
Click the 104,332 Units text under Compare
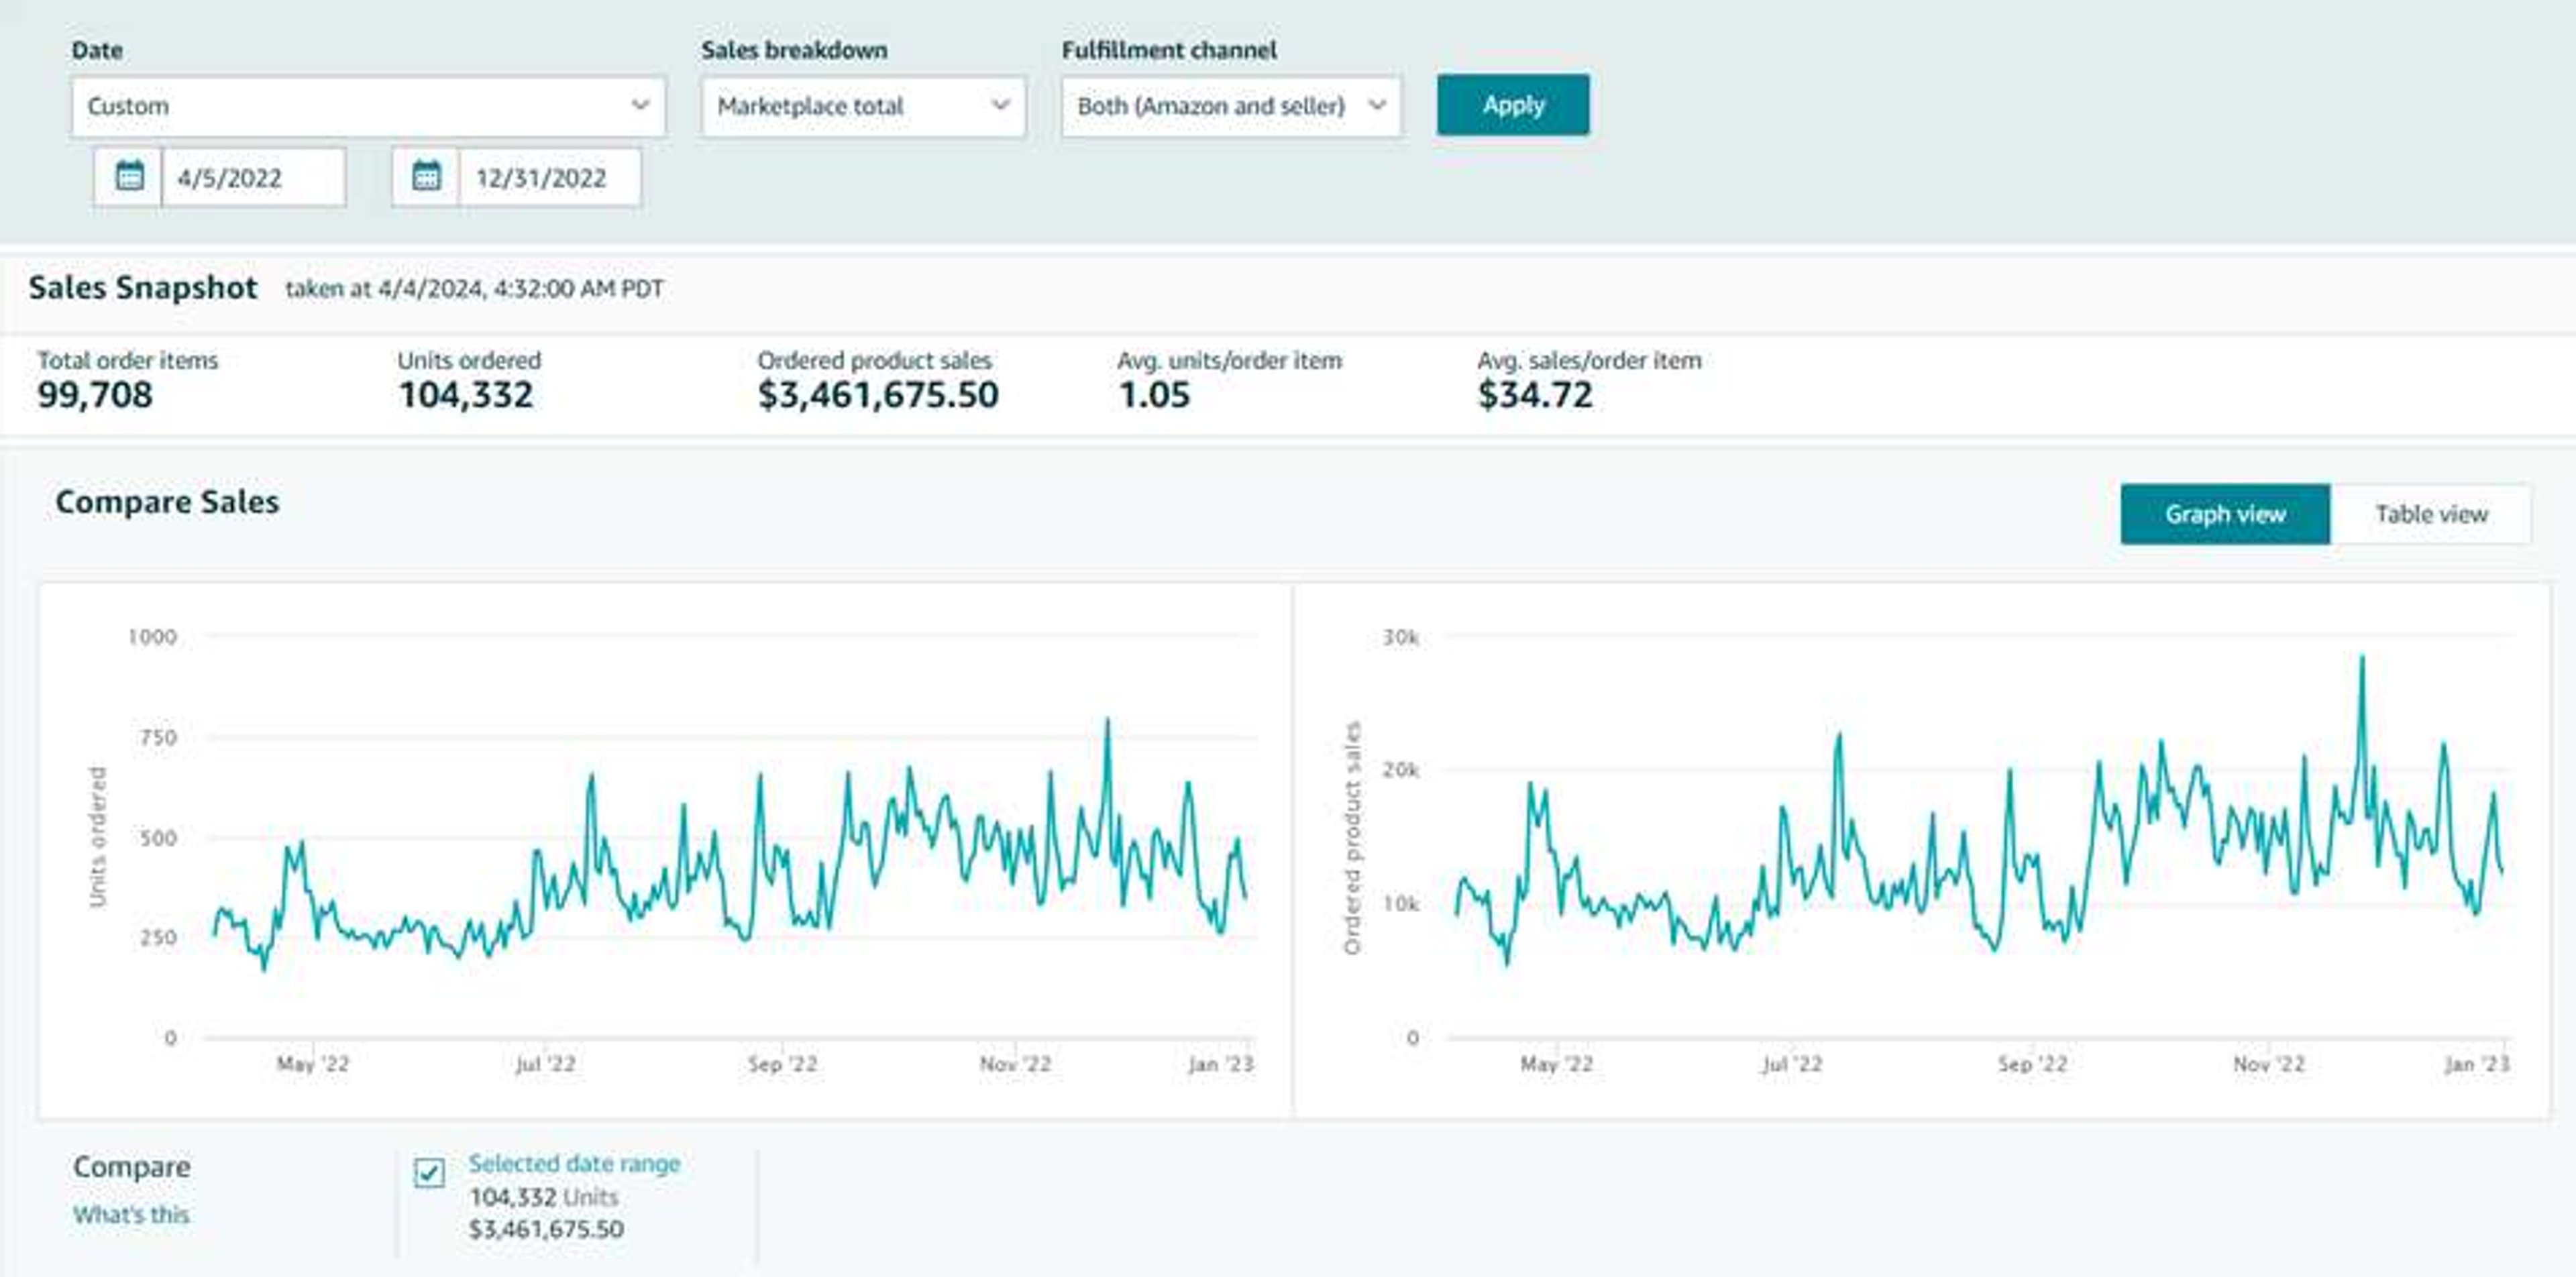pyautogui.click(x=544, y=1197)
